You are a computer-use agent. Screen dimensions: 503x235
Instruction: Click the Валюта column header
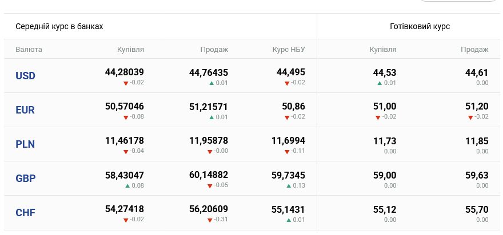[x=29, y=50]
